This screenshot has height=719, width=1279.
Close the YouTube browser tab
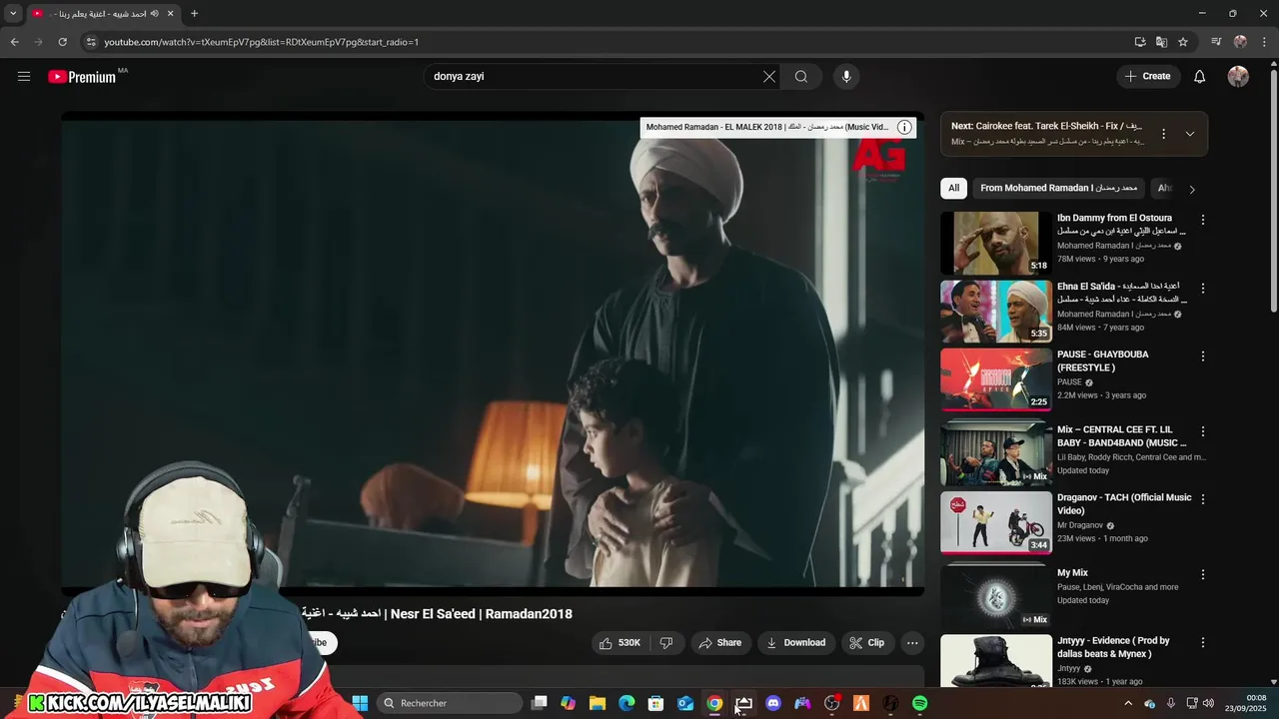pyautogui.click(x=170, y=14)
